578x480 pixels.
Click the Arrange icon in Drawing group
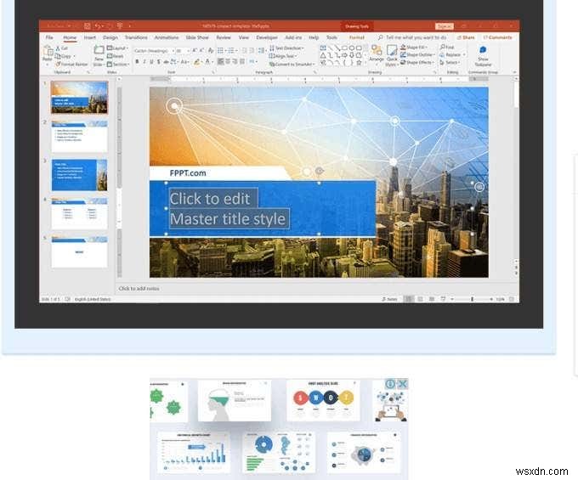[377, 50]
